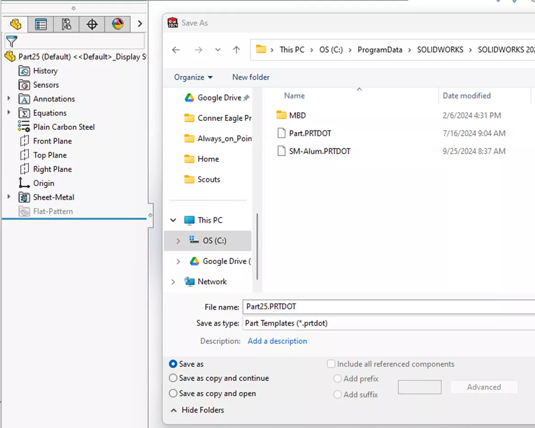Click Hide Folders toggle
This screenshot has height=428, width=535.
pyautogui.click(x=197, y=410)
